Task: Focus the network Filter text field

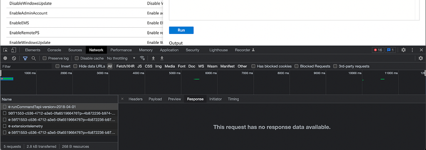Action: tap(26, 66)
